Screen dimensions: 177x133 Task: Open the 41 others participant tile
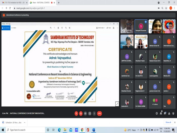[155, 102]
